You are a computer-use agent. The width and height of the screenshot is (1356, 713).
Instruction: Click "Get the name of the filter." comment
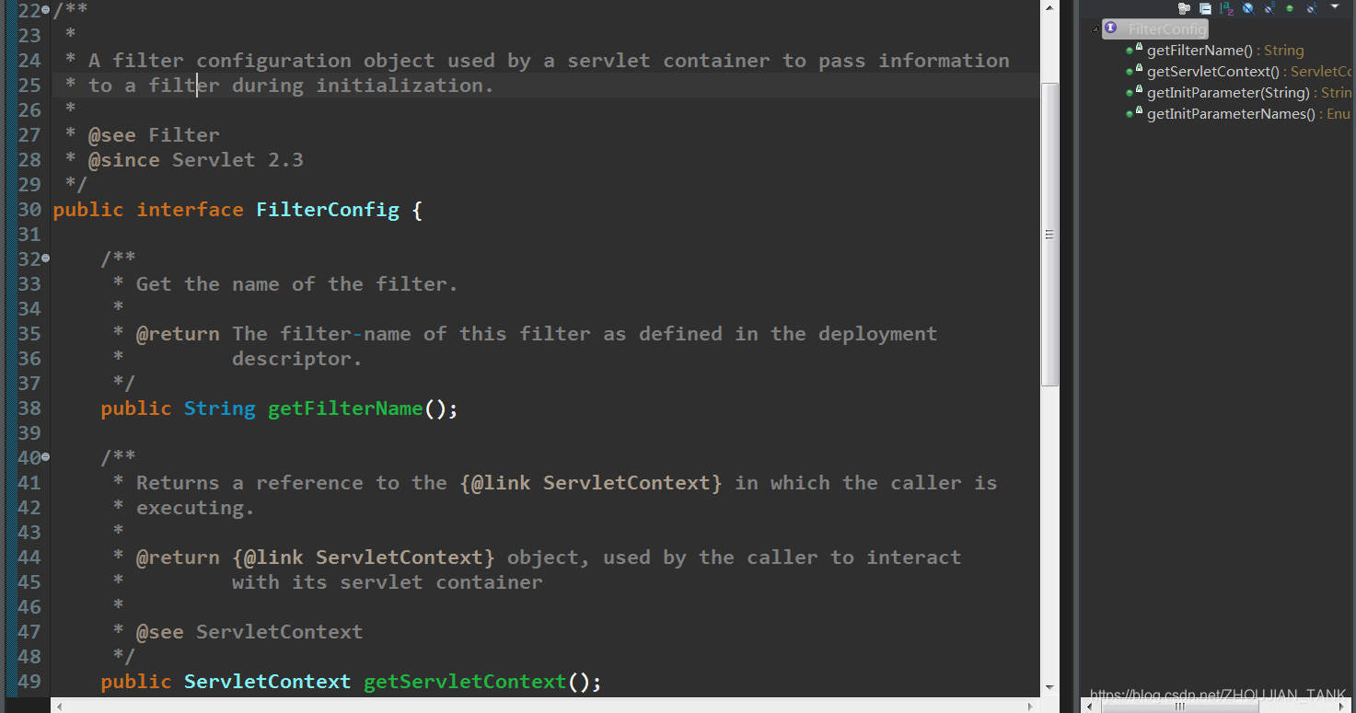click(297, 284)
